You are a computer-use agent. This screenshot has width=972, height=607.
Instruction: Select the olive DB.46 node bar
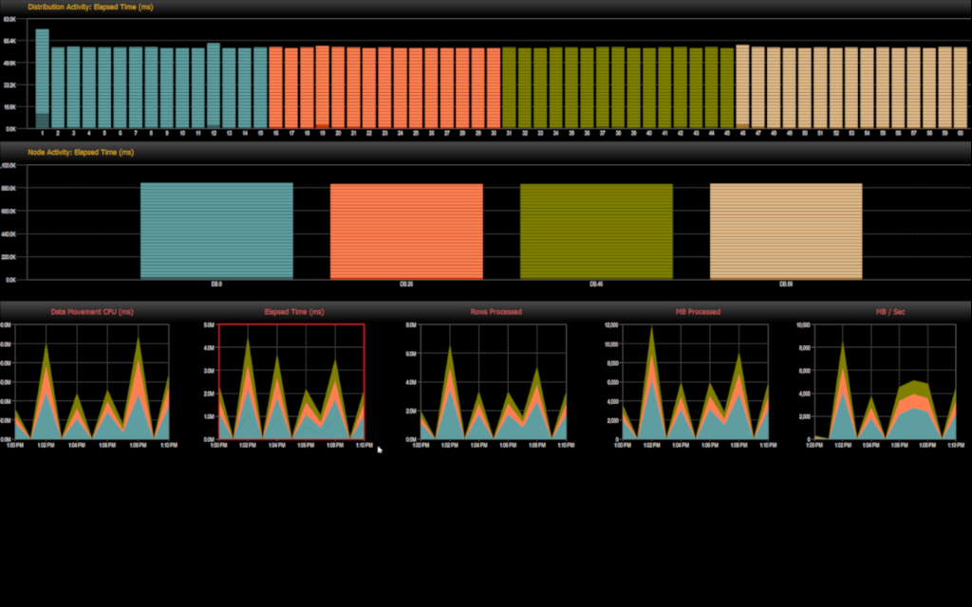[x=596, y=230]
